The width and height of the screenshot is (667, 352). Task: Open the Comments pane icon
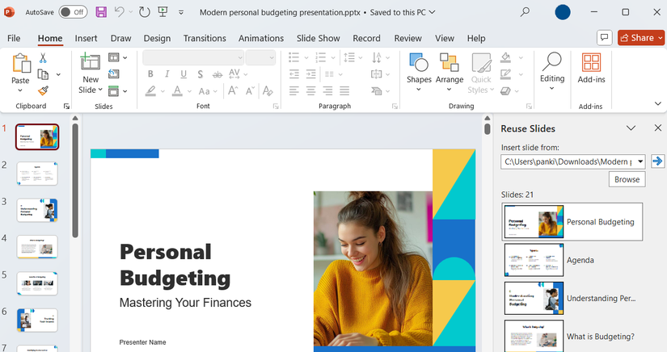(x=605, y=38)
